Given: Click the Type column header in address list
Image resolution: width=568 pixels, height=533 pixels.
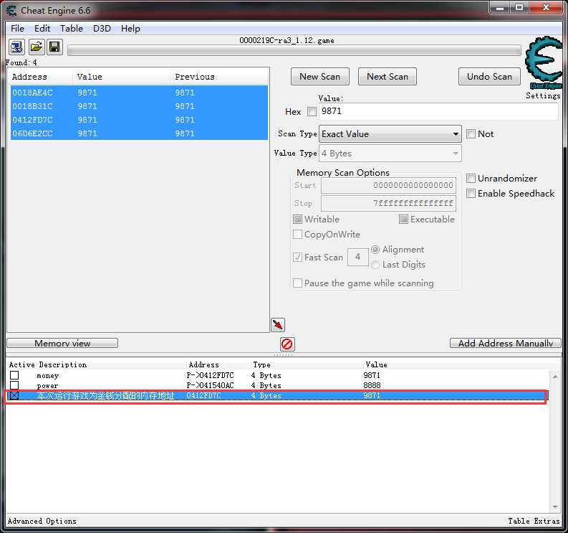Looking at the screenshot, I should 261,364.
